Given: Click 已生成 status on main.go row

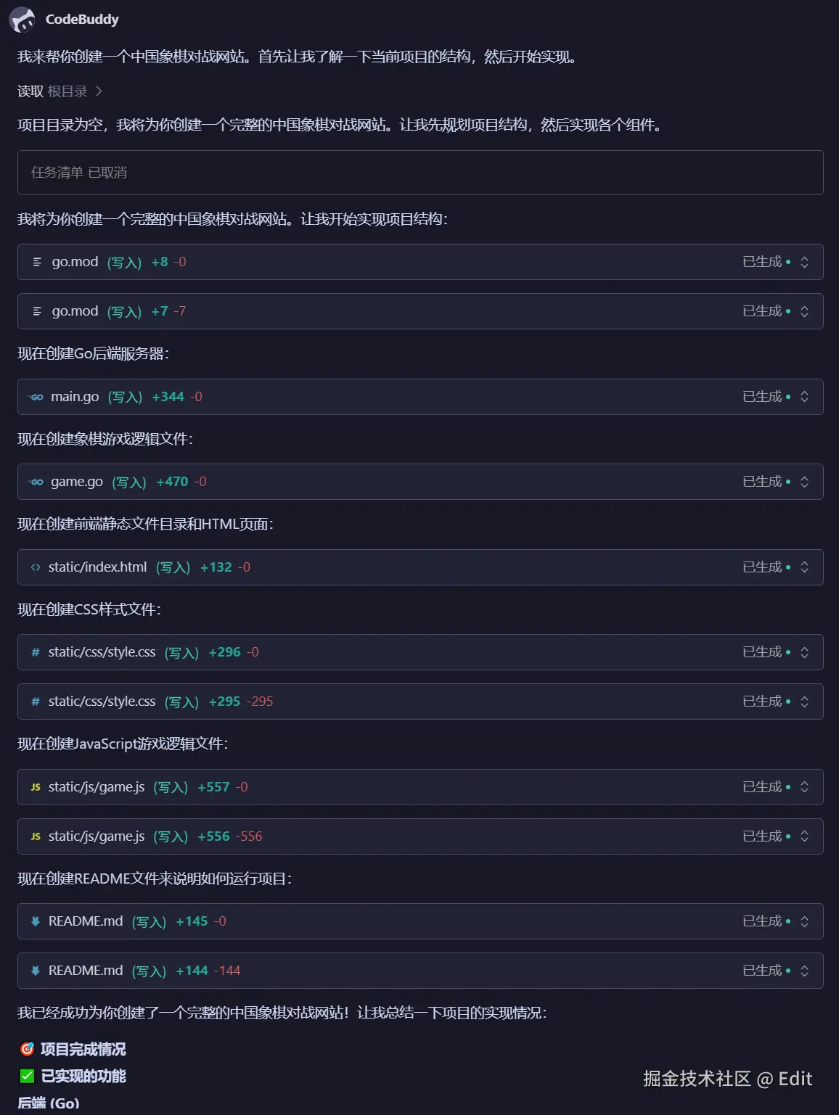Looking at the screenshot, I should (x=762, y=397).
